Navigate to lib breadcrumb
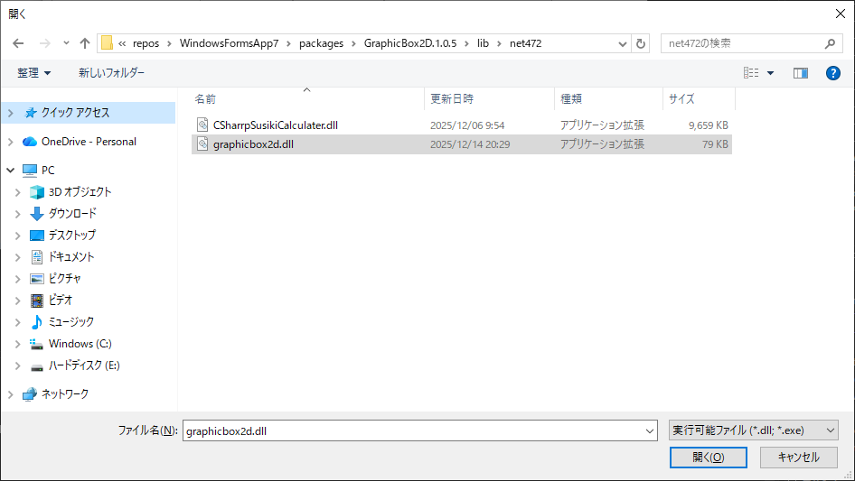Screen dimensions: 855x481 click(484, 43)
